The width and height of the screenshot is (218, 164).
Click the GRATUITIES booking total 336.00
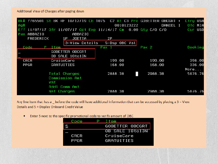click(x=197, y=65)
